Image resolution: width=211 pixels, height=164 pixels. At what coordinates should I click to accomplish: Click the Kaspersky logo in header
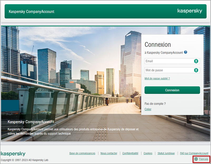coord(190,11)
